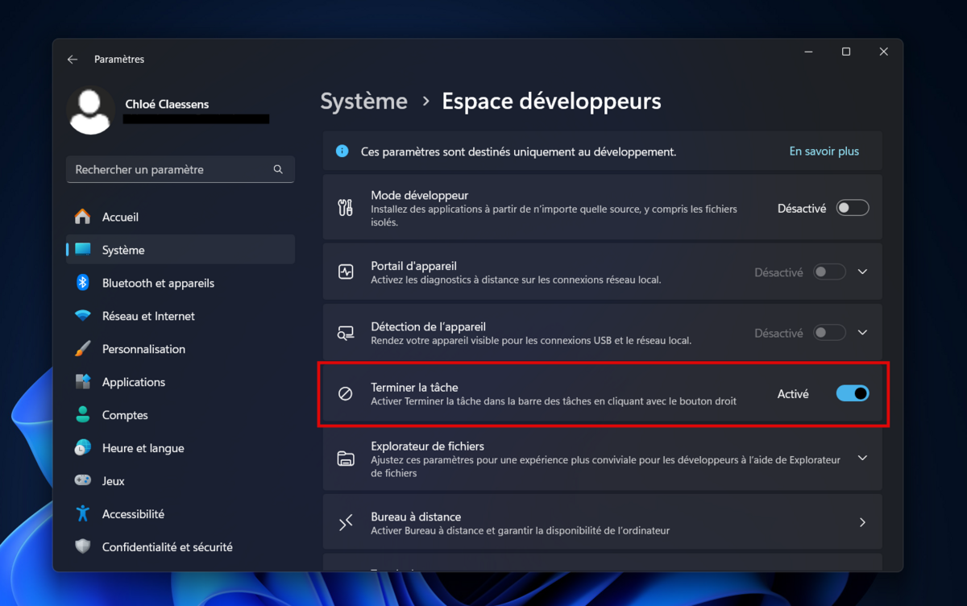967x606 pixels.
Task: Click the back arrow icon in Paramètres
Action: point(73,60)
